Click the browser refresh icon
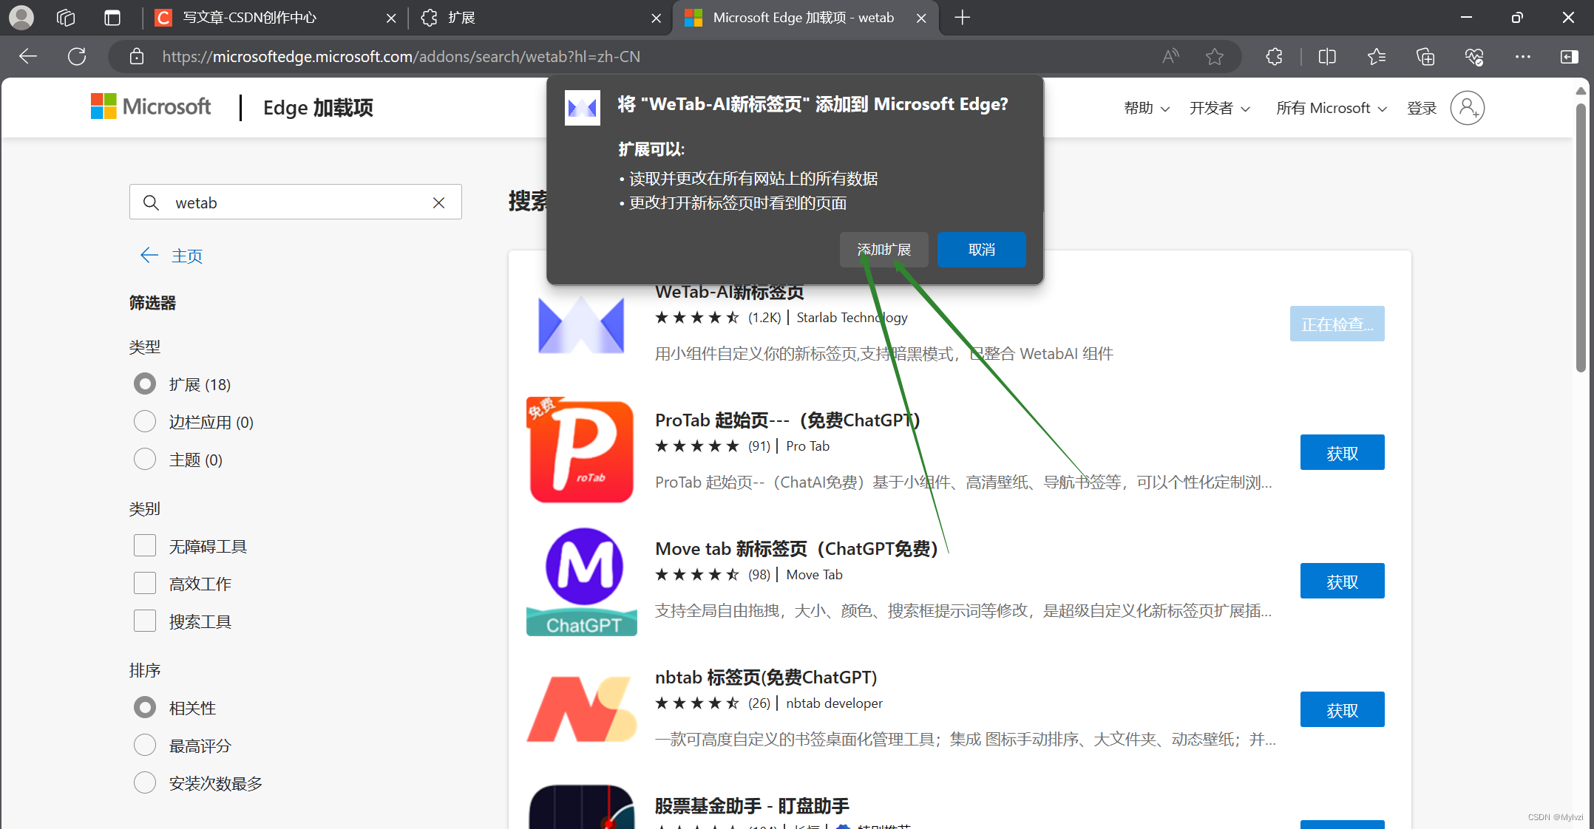Screen dimensions: 1594x829 tap(77, 56)
